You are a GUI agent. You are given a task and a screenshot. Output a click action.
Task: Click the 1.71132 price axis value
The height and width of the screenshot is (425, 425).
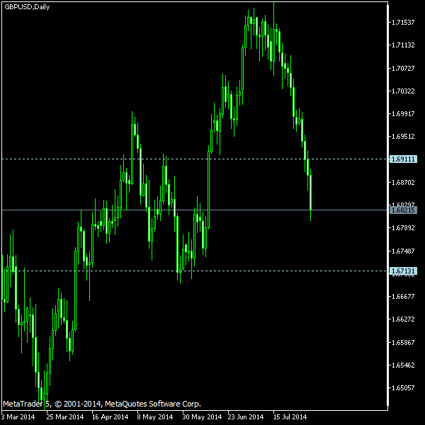(x=403, y=45)
